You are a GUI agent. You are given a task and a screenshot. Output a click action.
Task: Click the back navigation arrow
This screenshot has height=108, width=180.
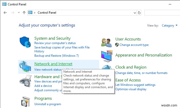coord(5,12)
